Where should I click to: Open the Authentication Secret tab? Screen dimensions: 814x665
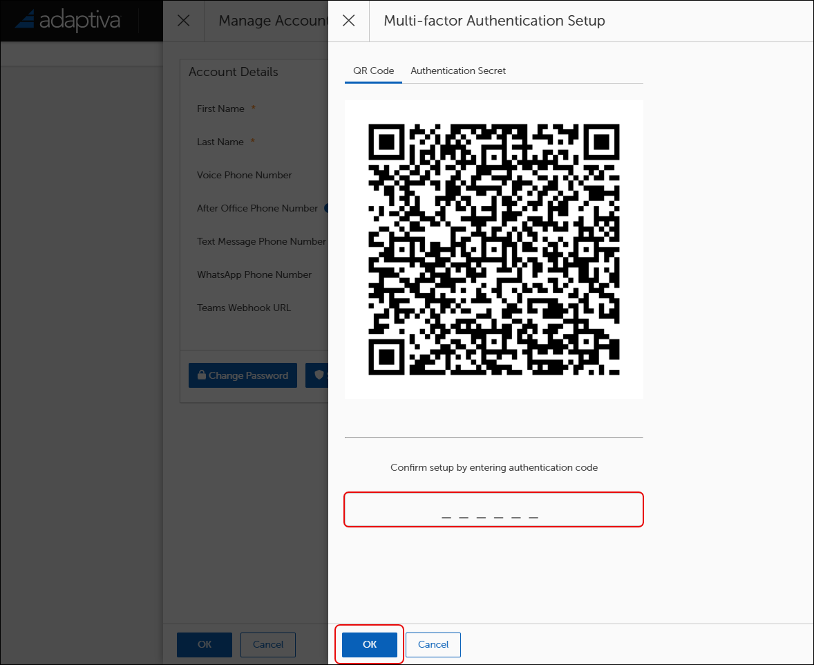tap(458, 71)
